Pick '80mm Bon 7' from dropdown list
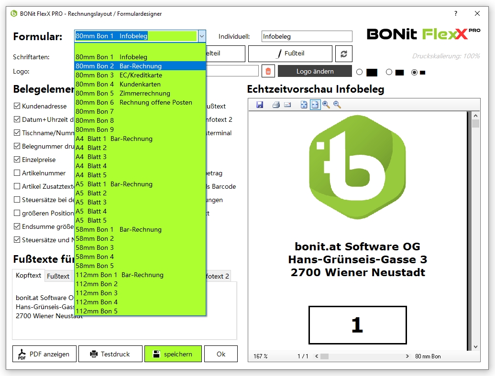 [x=140, y=112]
